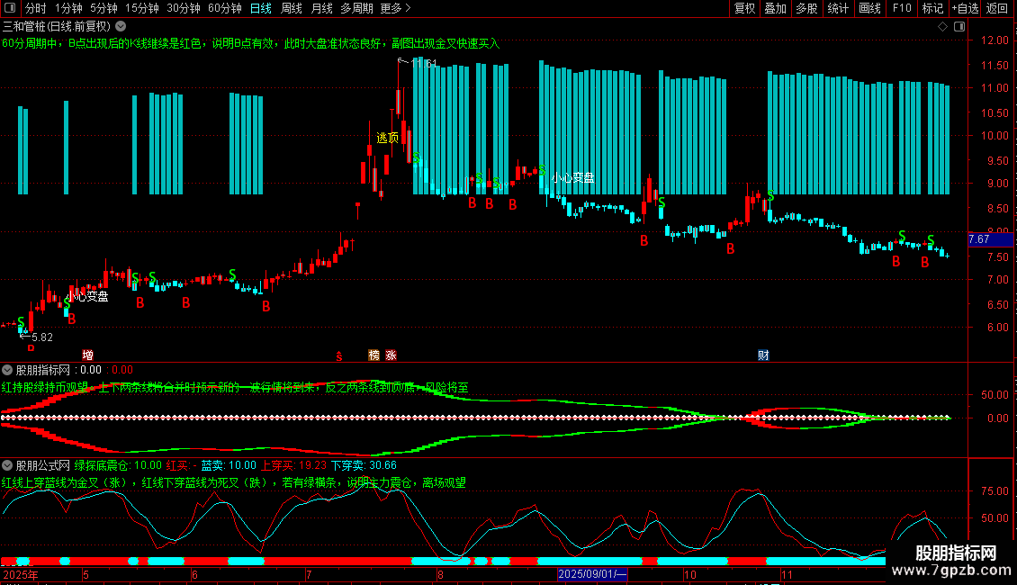Click the 绿探底震仓: 10.00 value
Image resolution: width=1017 pixels, height=585 pixels.
point(118,465)
